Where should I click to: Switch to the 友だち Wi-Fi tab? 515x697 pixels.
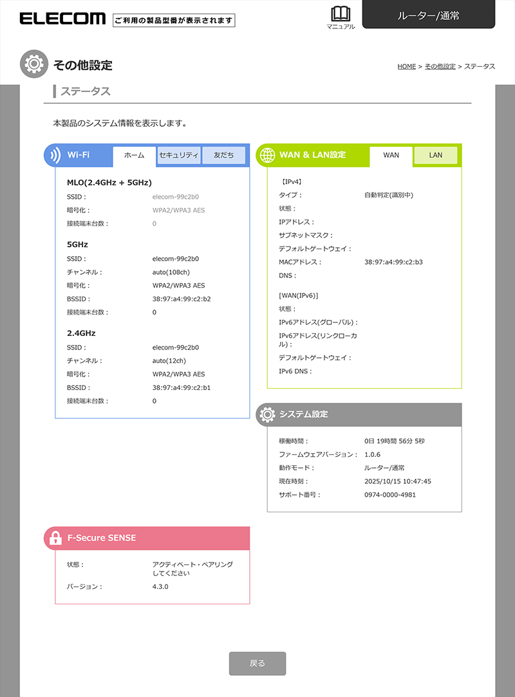[223, 155]
